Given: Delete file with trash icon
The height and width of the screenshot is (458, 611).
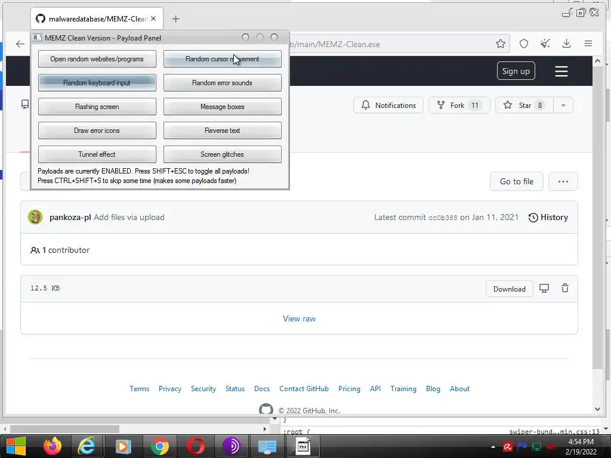Looking at the screenshot, I should [x=565, y=288].
